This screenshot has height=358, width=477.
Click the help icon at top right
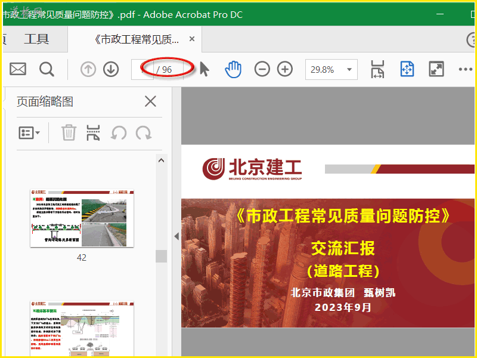[472, 39]
